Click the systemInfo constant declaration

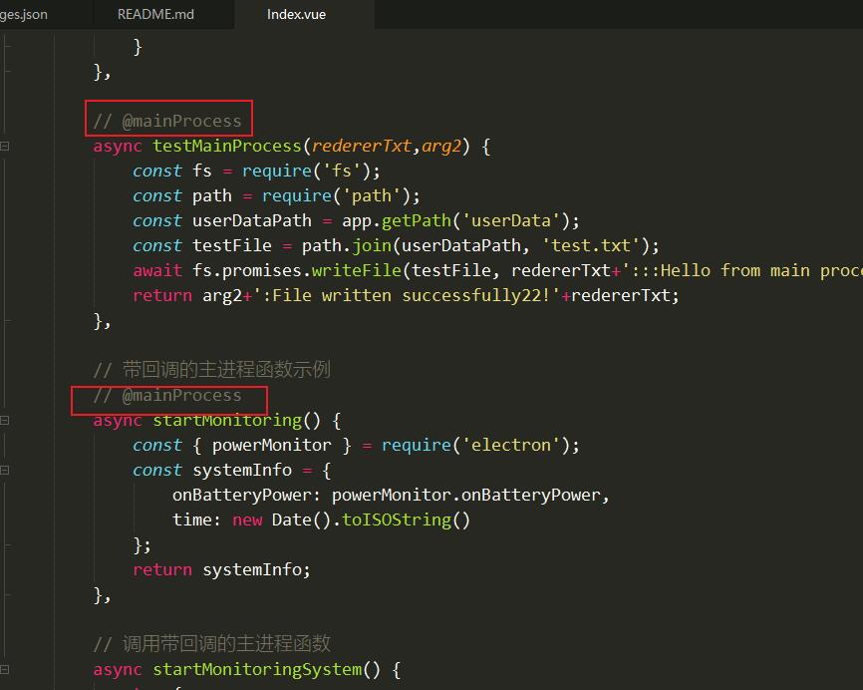(241, 471)
